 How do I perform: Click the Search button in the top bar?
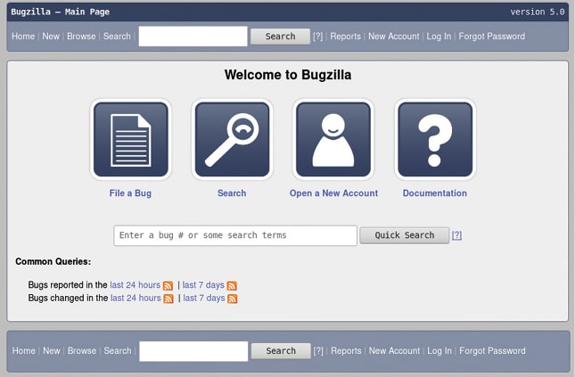[x=280, y=37]
